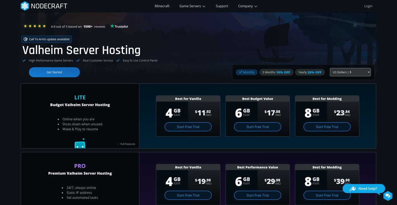Click Wake & Play to resume bullet
The image size is (397, 205).
click(x=80, y=129)
